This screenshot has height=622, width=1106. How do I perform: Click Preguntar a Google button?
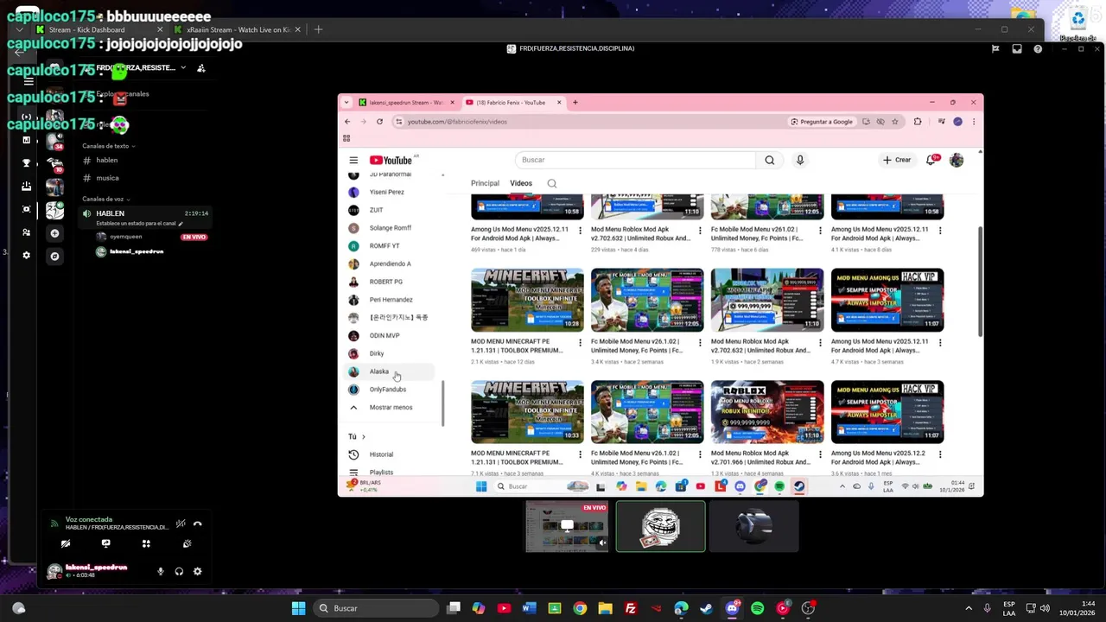tap(821, 122)
